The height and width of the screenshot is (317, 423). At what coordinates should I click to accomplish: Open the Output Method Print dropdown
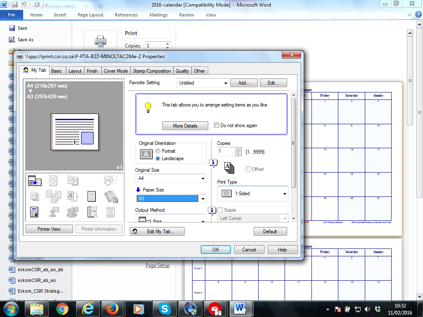click(x=171, y=219)
